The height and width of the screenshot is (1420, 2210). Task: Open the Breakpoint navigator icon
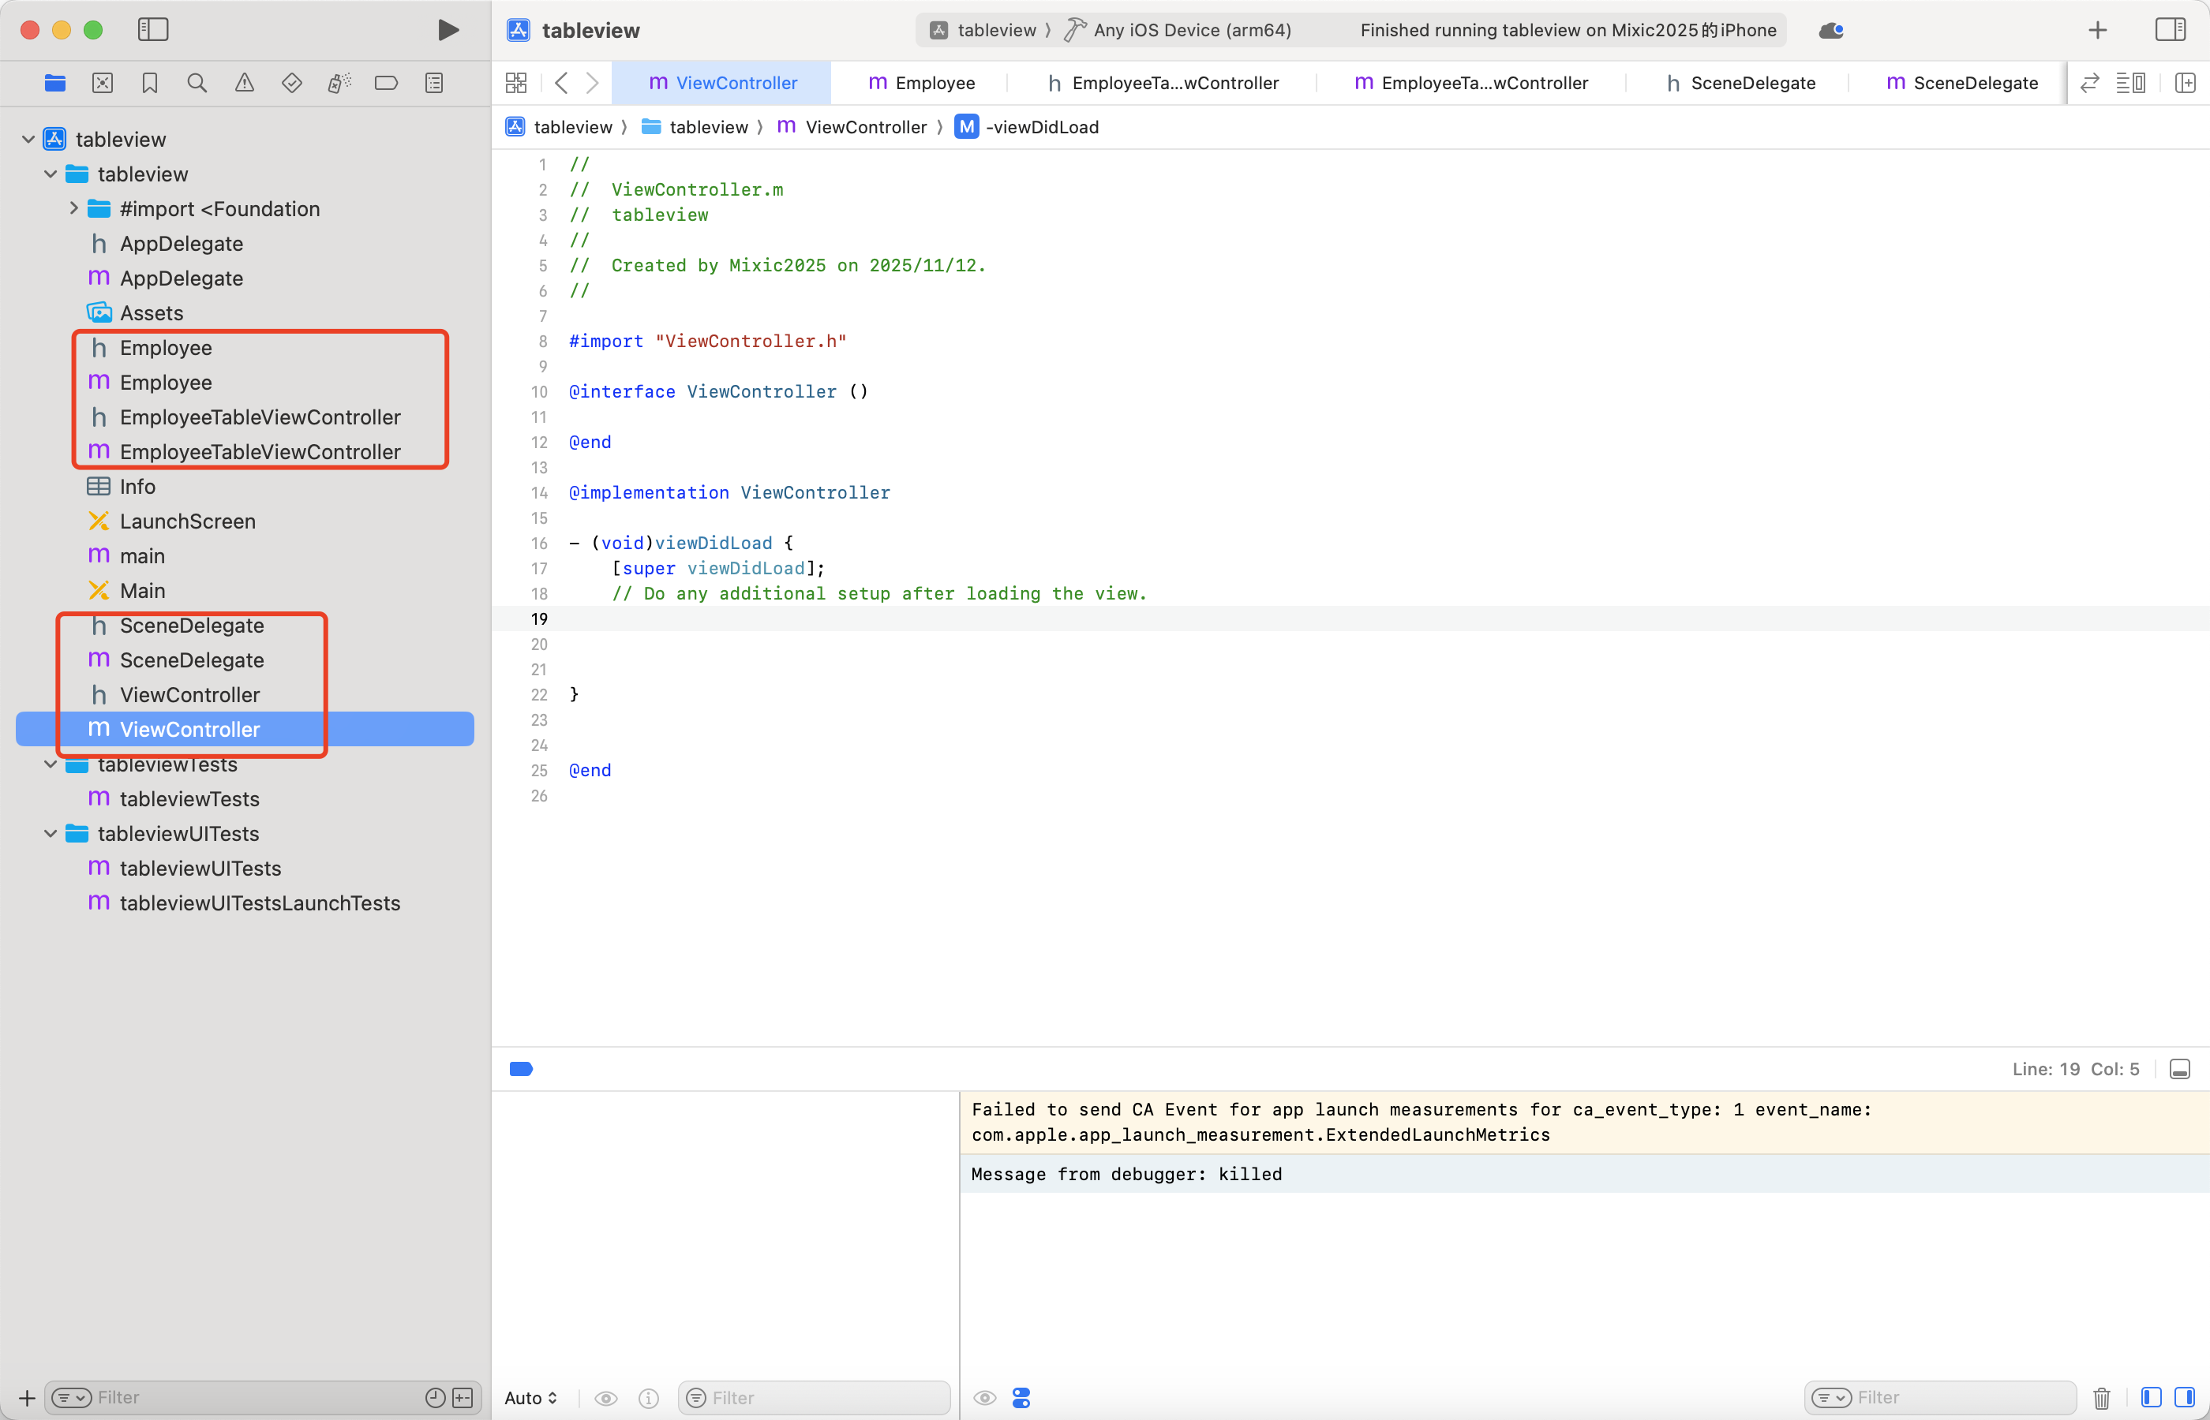[x=385, y=83]
